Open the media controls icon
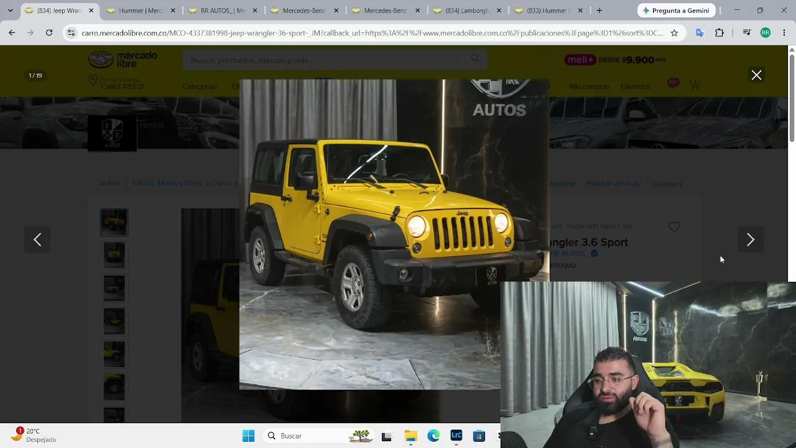 pos(747,33)
